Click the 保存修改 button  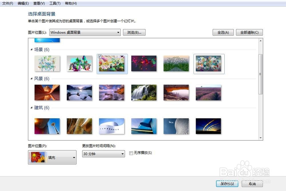(227, 184)
